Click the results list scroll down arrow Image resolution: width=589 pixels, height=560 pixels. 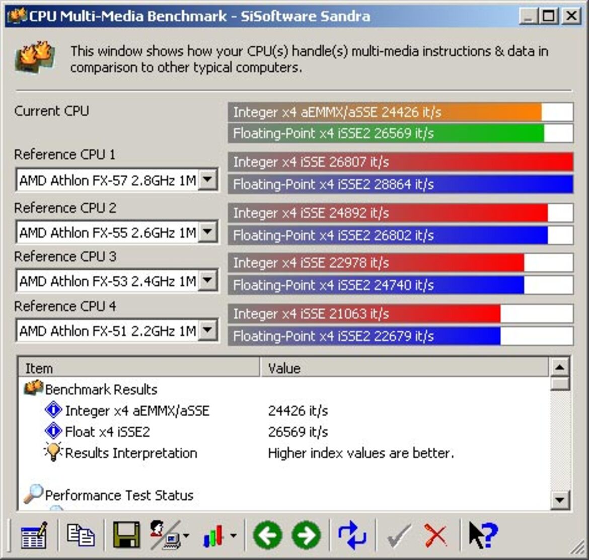pyautogui.click(x=560, y=500)
